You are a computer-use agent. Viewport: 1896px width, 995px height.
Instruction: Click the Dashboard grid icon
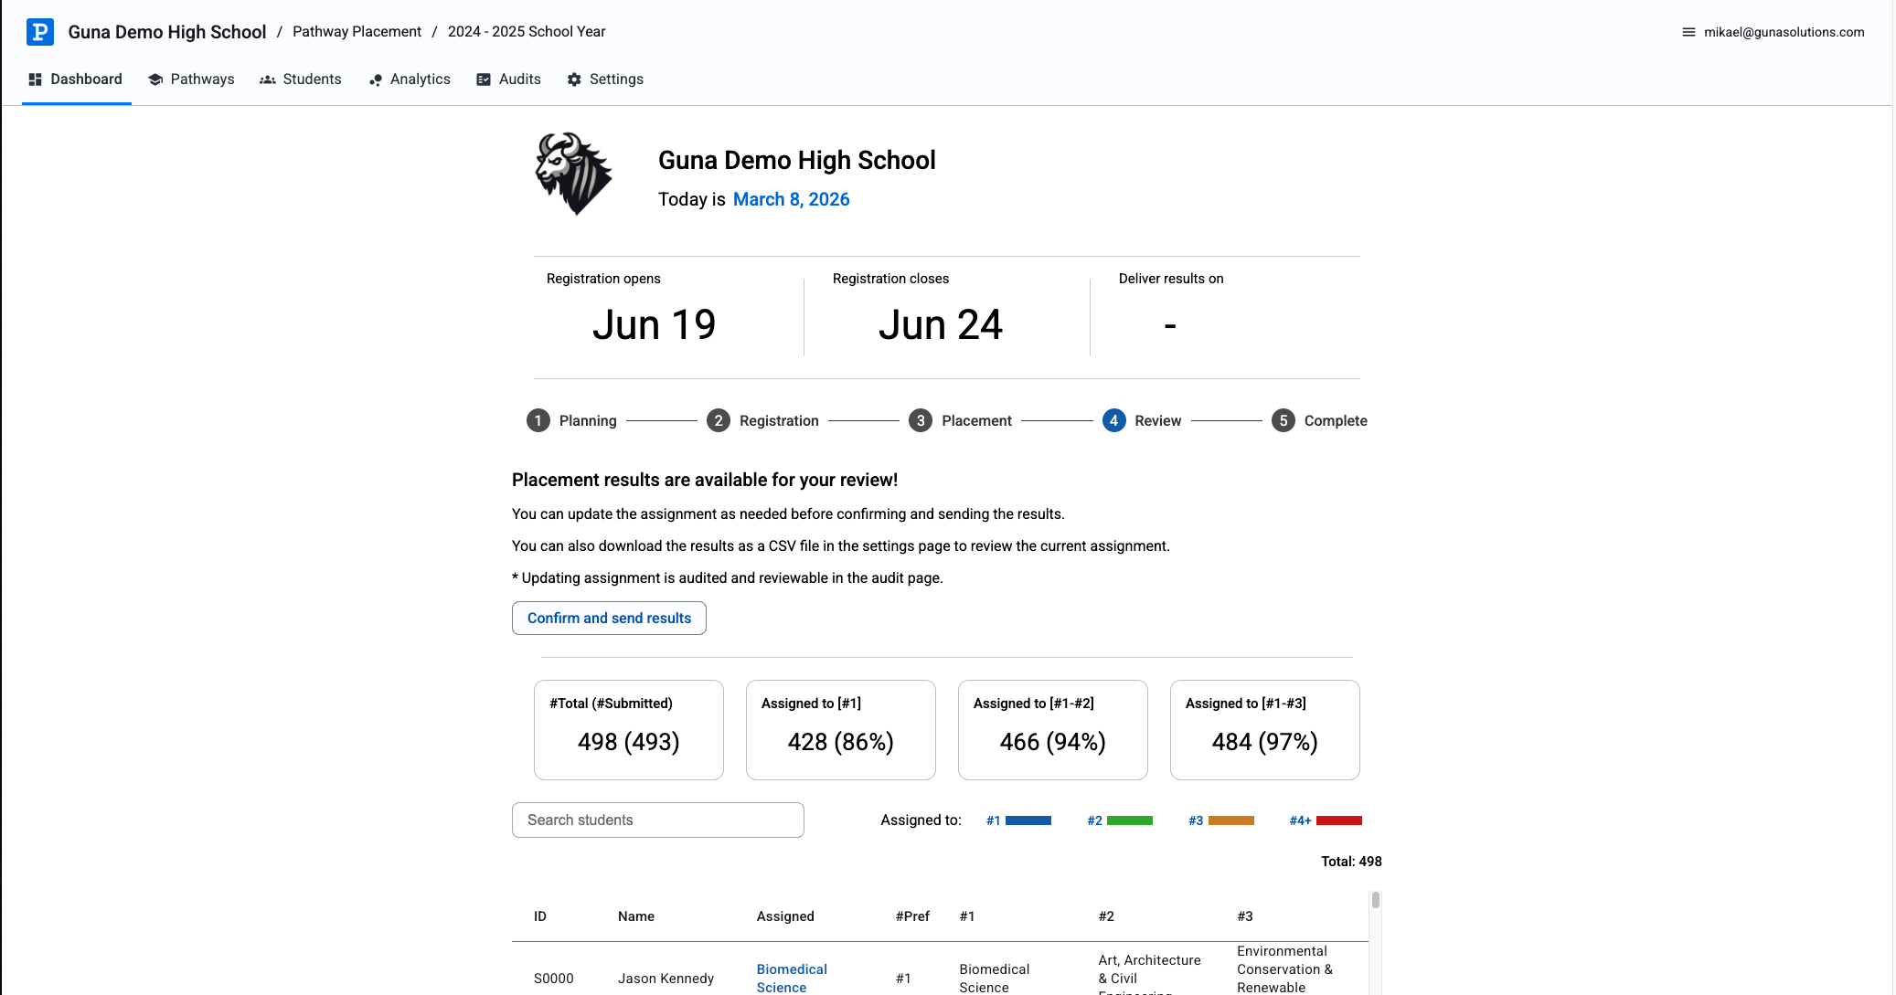point(36,79)
